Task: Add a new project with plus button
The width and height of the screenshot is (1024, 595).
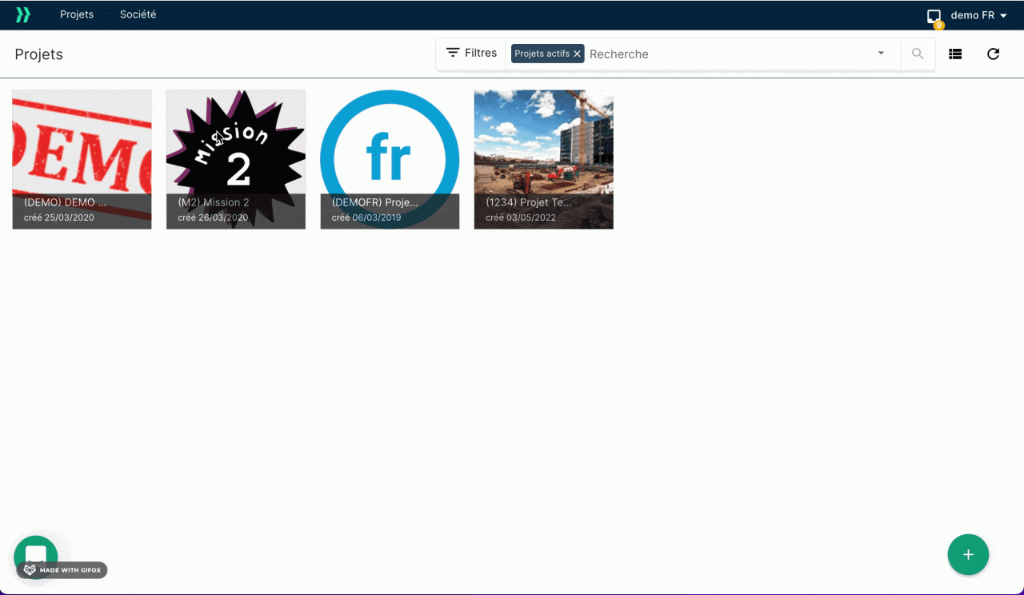Action: (968, 555)
